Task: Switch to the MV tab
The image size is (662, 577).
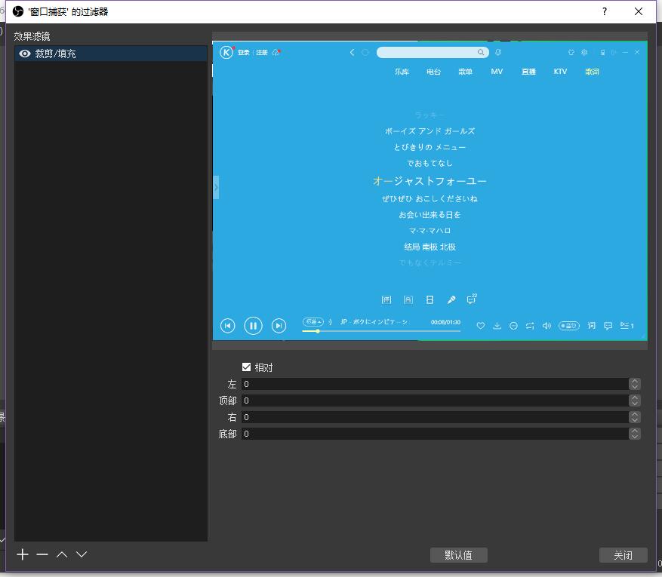Action: [x=496, y=71]
